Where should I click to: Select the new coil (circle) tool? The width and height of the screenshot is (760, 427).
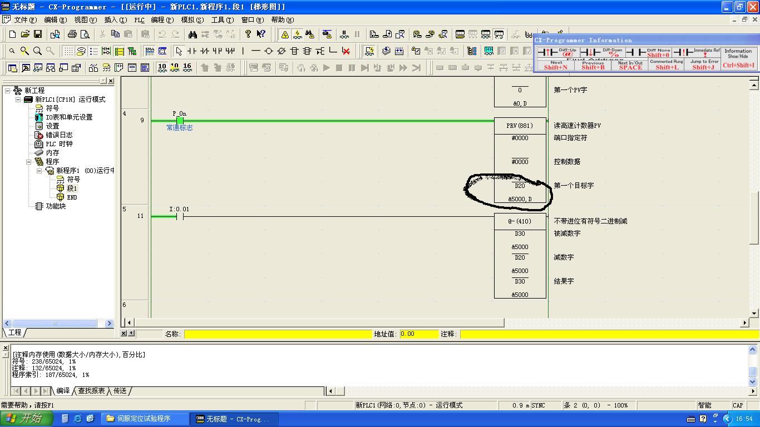point(269,51)
